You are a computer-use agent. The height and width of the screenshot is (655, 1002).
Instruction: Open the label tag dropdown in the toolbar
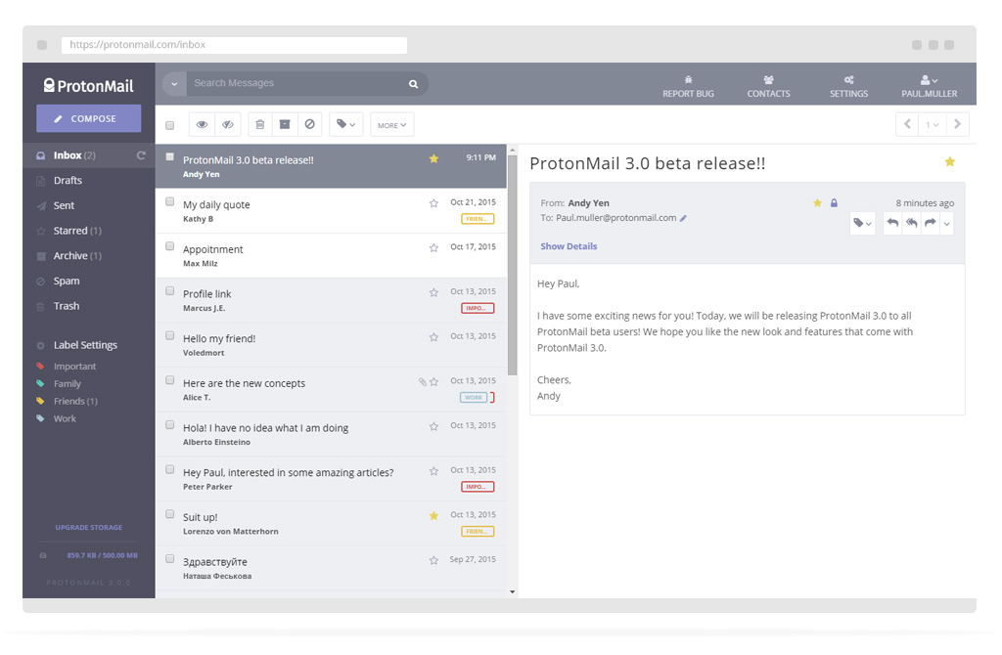343,124
